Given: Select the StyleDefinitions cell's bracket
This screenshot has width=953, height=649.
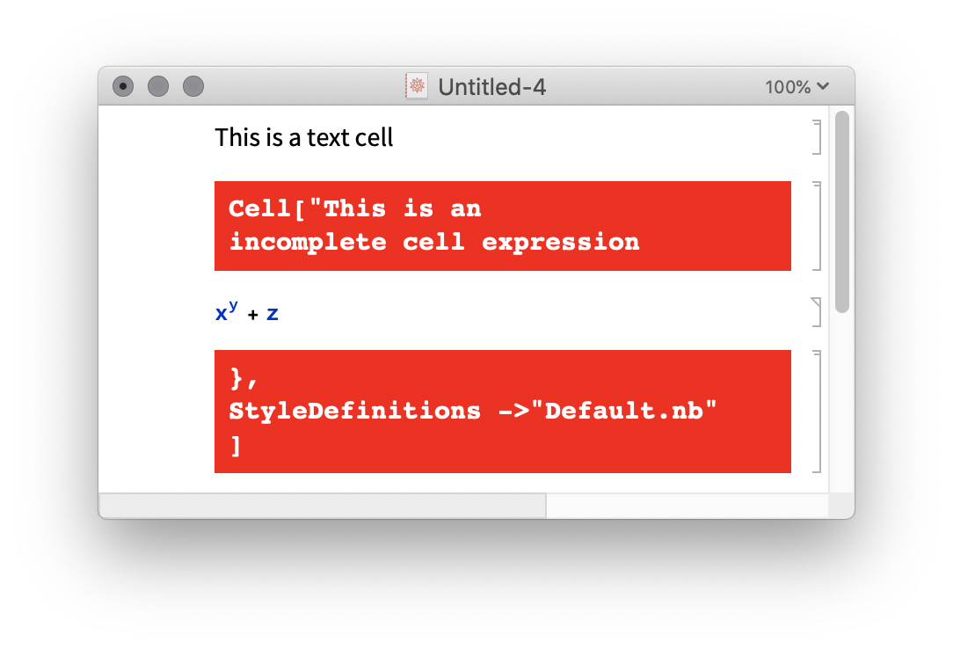Looking at the screenshot, I should click(x=817, y=411).
